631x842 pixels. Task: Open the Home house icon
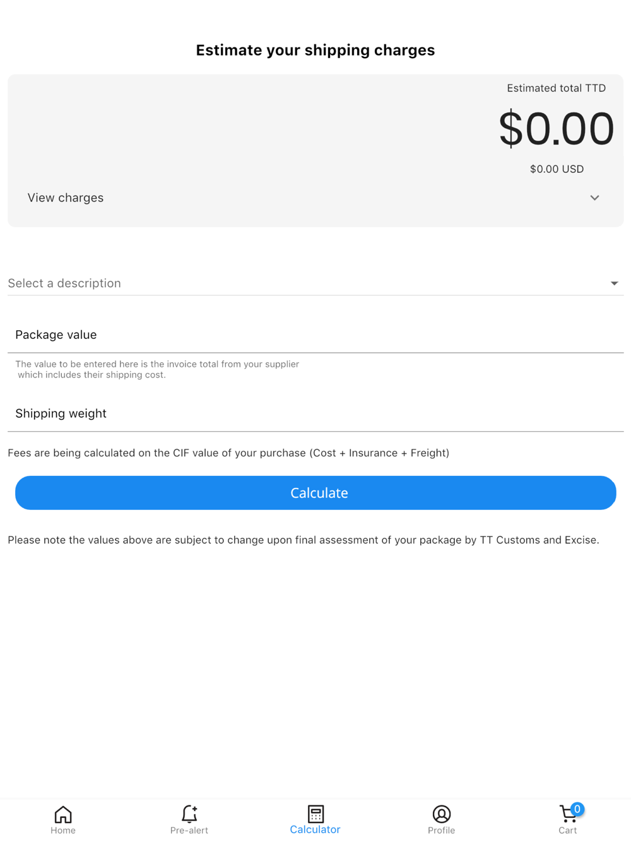(x=63, y=814)
